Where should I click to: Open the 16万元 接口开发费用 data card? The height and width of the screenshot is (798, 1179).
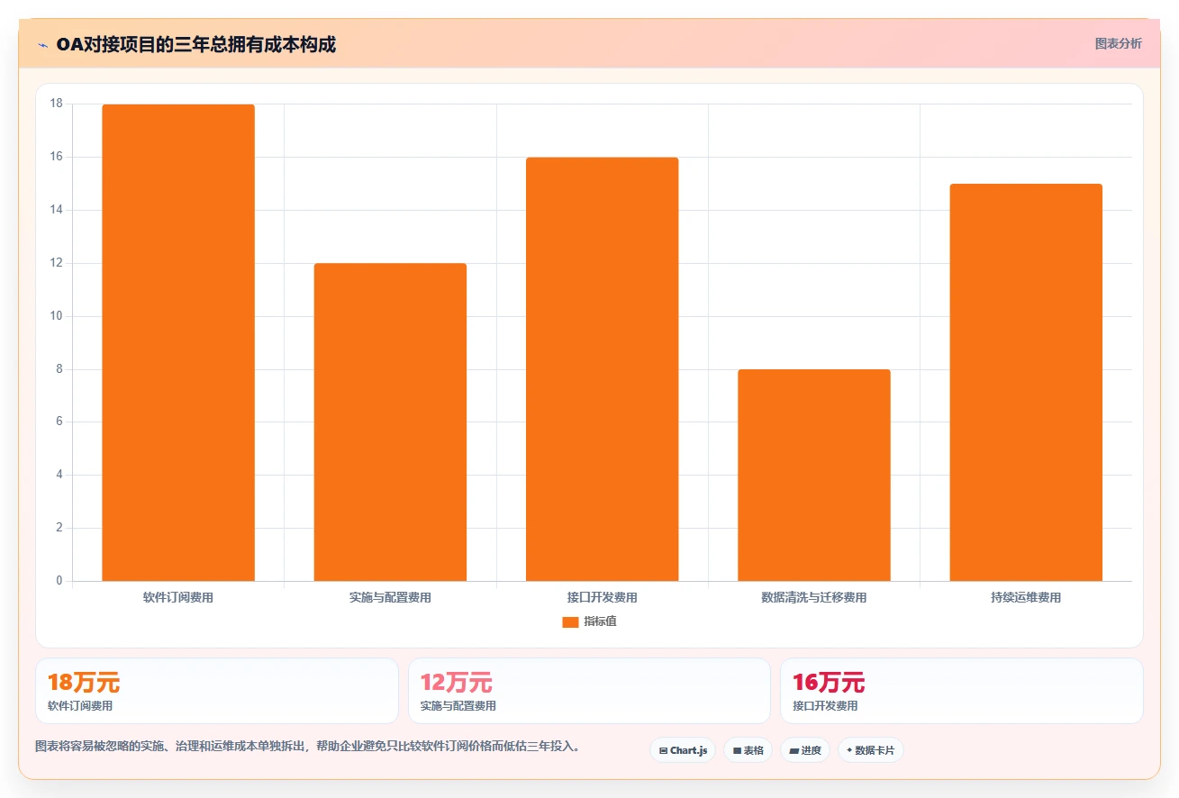pos(961,691)
